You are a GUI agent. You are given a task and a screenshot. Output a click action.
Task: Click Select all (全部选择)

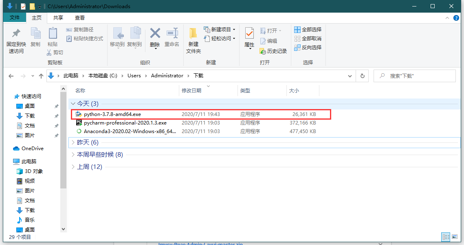pos(308,30)
